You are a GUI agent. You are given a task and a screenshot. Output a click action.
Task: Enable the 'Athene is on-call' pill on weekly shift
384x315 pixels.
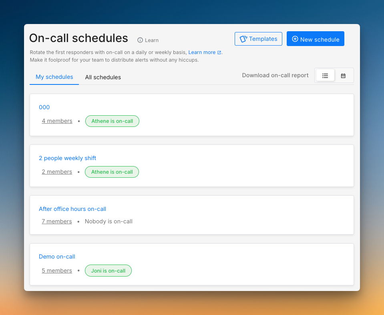[112, 172]
